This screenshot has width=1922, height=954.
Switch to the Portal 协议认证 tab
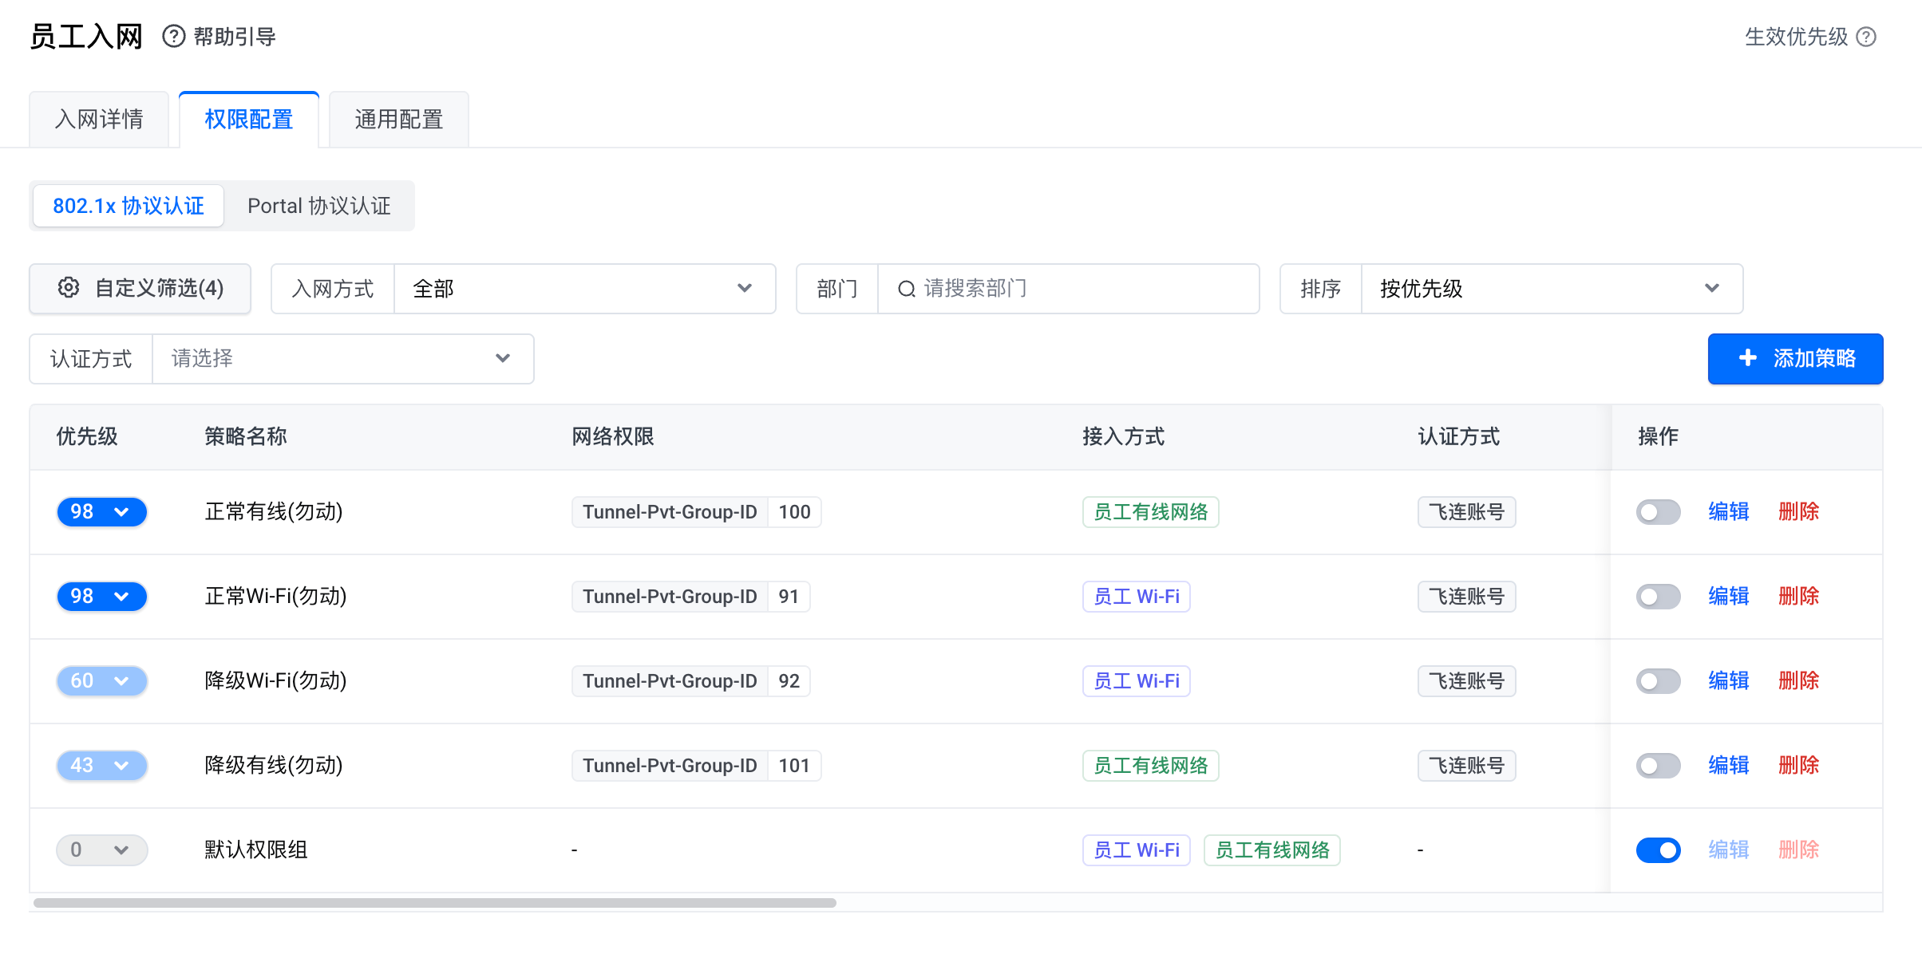(x=319, y=206)
